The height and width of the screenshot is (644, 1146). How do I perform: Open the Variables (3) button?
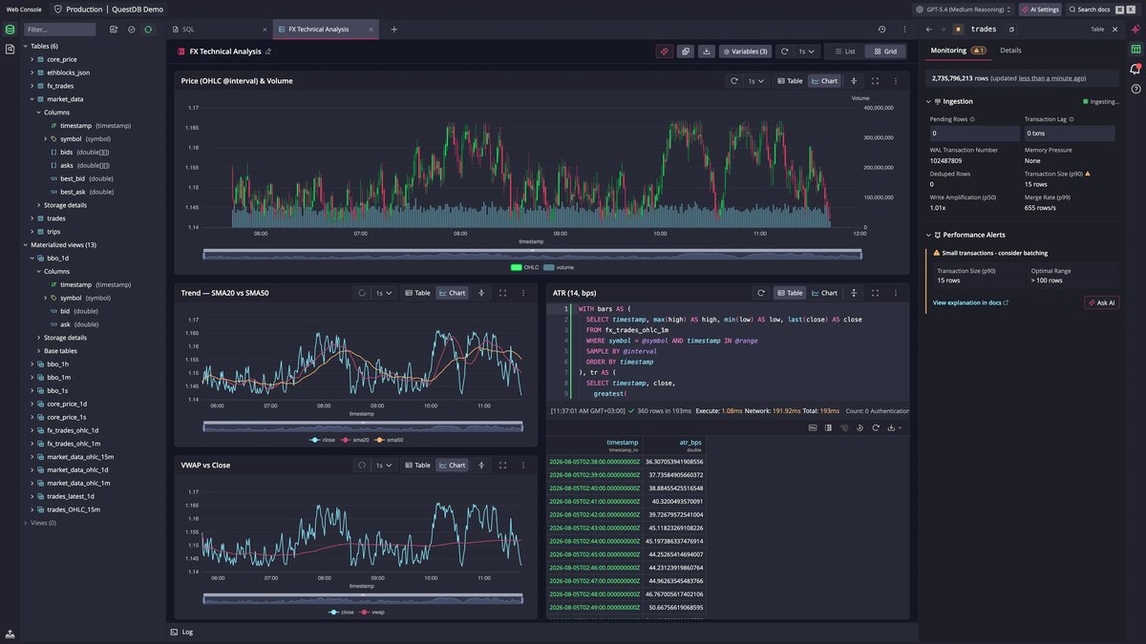click(x=745, y=52)
